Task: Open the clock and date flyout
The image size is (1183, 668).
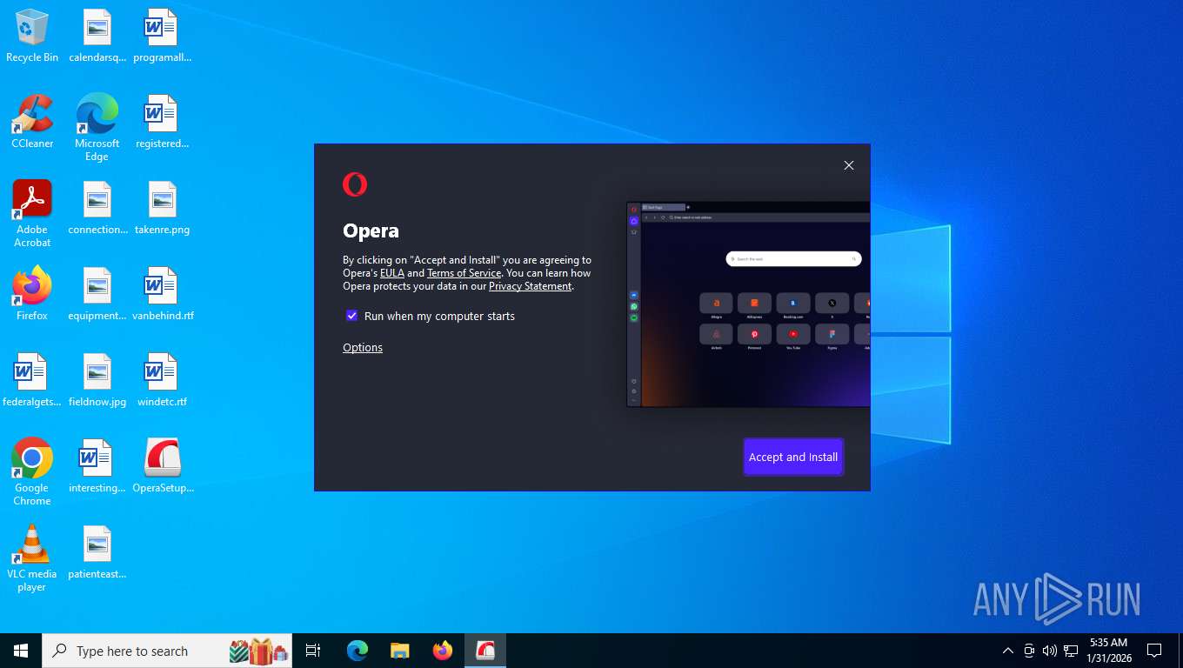Action: coord(1108,651)
